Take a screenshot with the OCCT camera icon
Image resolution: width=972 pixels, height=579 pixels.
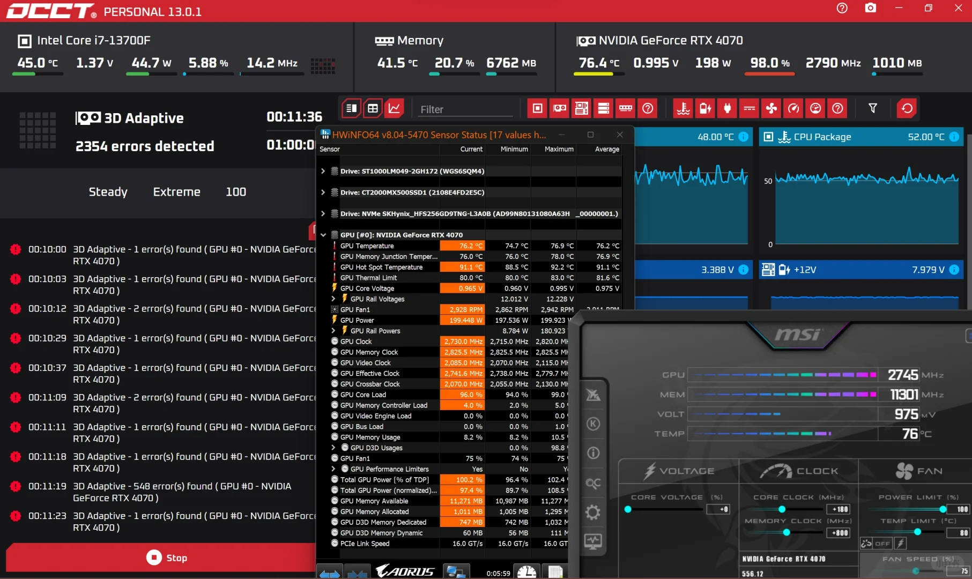[871, 8]
